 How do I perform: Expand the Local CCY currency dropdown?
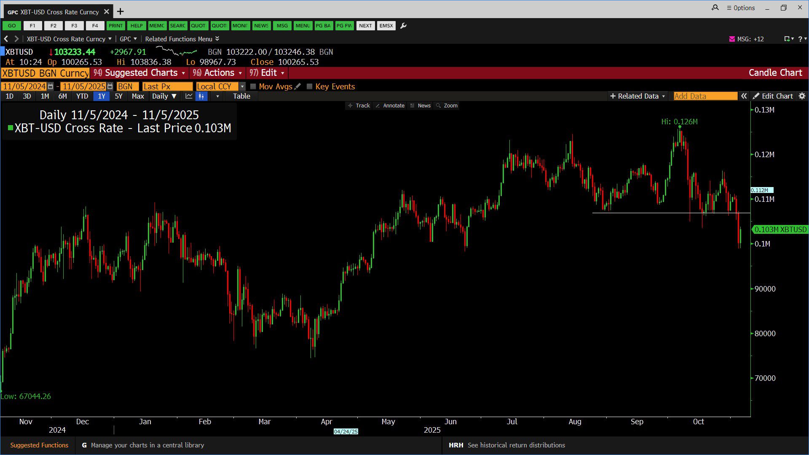(242, 86)
